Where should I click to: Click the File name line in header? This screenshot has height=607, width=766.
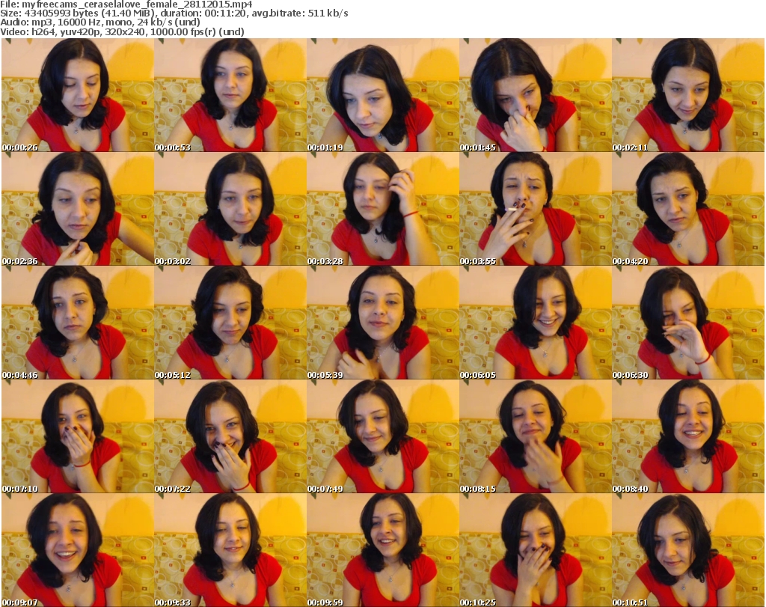[x=126, y=4]
